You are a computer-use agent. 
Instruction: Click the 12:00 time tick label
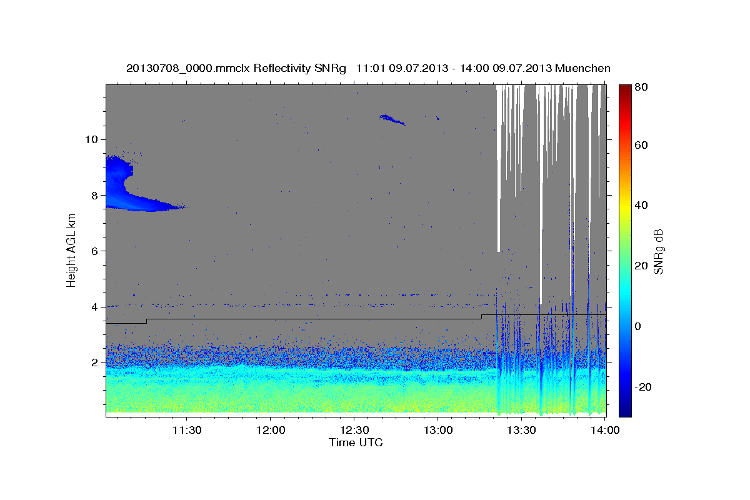tap(270, 431)
